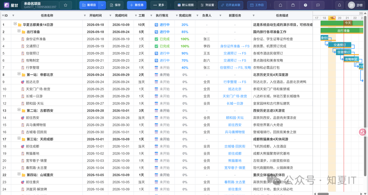368x195 pixels.
Task: Open the 默认视图 view dropdown
Action: [x=185, y=5]
